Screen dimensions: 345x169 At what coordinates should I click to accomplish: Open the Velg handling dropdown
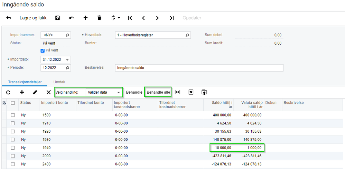(119, 92)
